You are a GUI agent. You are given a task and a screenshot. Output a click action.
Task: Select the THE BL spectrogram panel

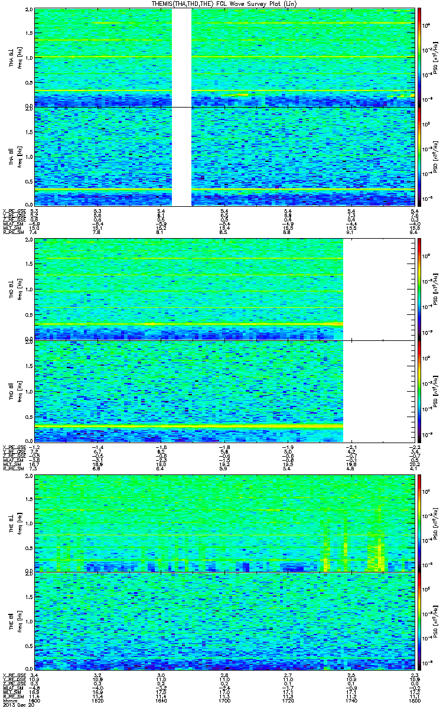(224, 522)
